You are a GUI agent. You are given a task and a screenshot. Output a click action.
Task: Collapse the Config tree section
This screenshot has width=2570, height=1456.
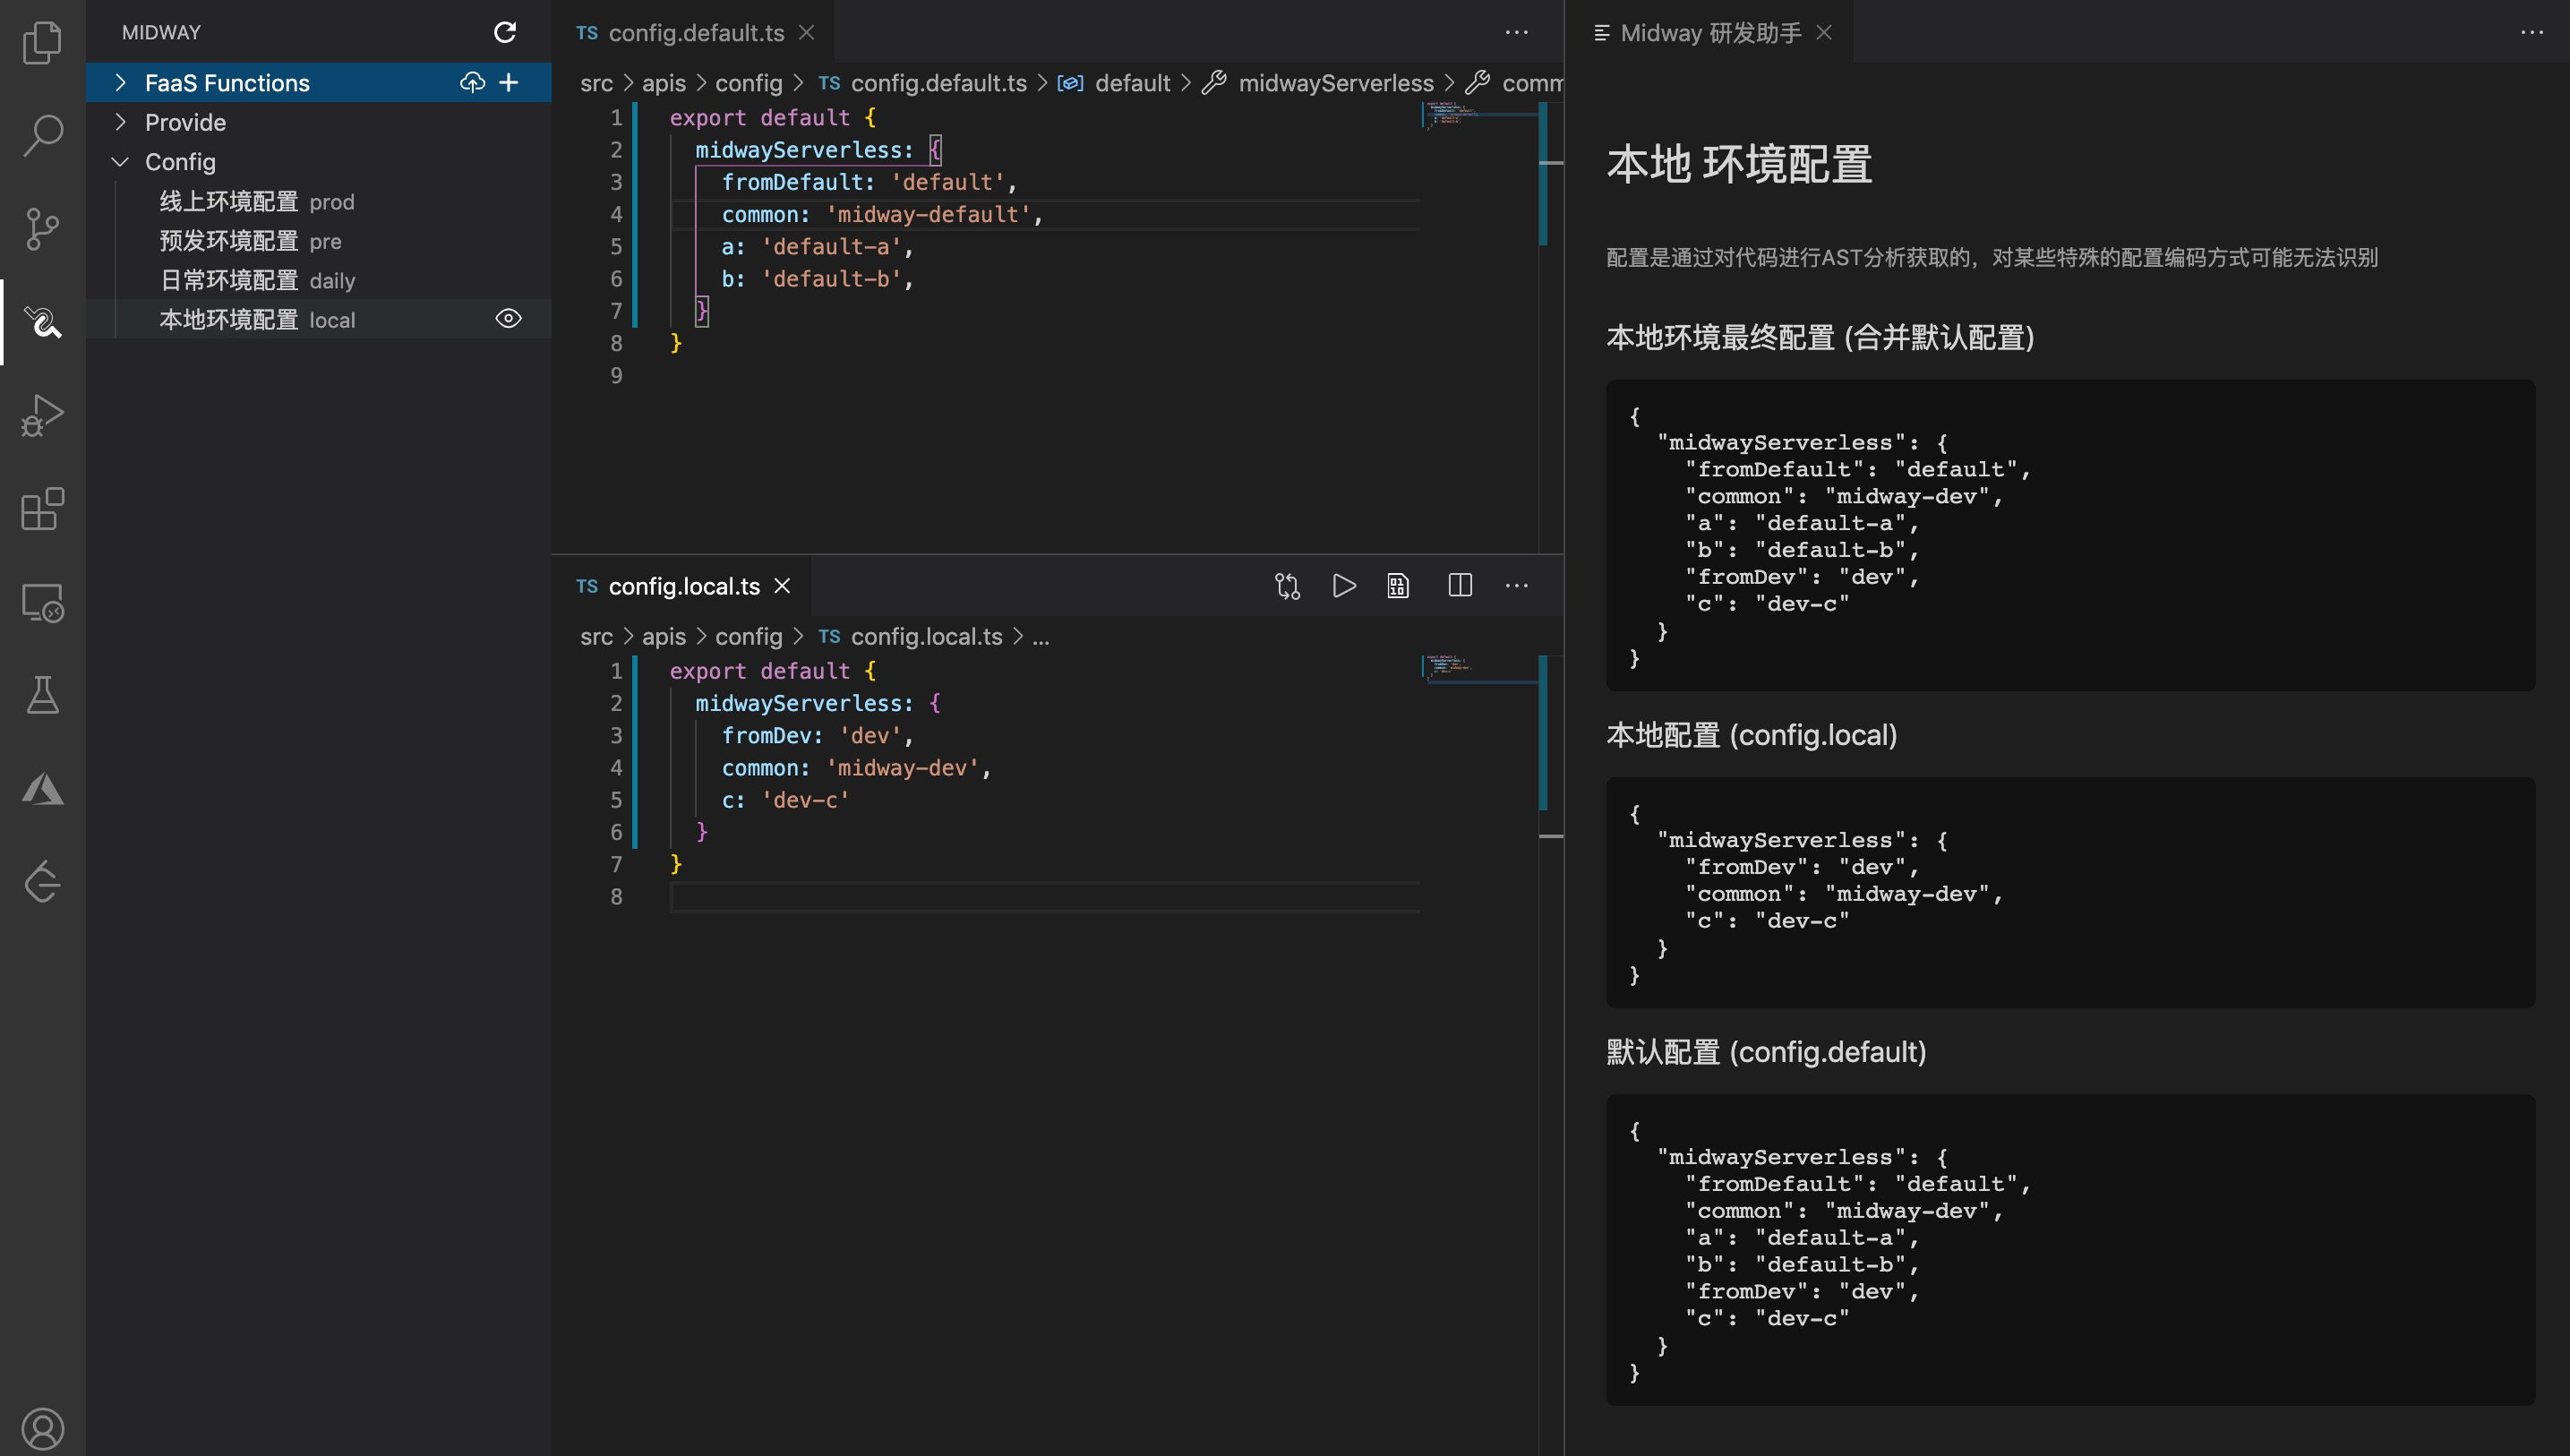pyautogui.click(x=121, y=161)
